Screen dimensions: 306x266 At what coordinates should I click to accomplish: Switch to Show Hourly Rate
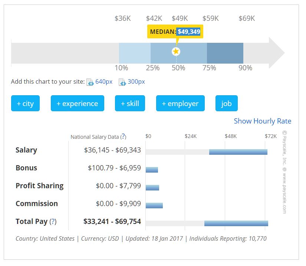[263, 121]
